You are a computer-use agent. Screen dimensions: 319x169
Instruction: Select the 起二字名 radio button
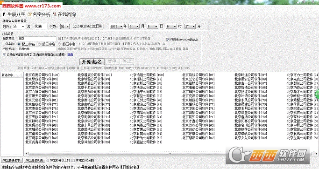[x=19, y=44]
